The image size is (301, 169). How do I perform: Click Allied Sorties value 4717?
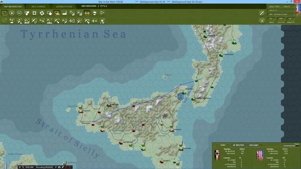click(285, 149)
